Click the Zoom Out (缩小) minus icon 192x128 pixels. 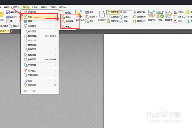121,21
